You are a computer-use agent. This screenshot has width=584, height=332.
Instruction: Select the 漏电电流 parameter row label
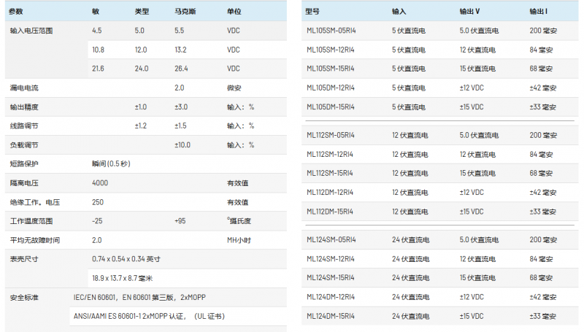24,88
